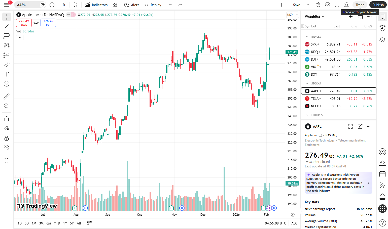388x229 pixels.
Task: Select the Fibonacci retracement tool
Action: (7, 36)
